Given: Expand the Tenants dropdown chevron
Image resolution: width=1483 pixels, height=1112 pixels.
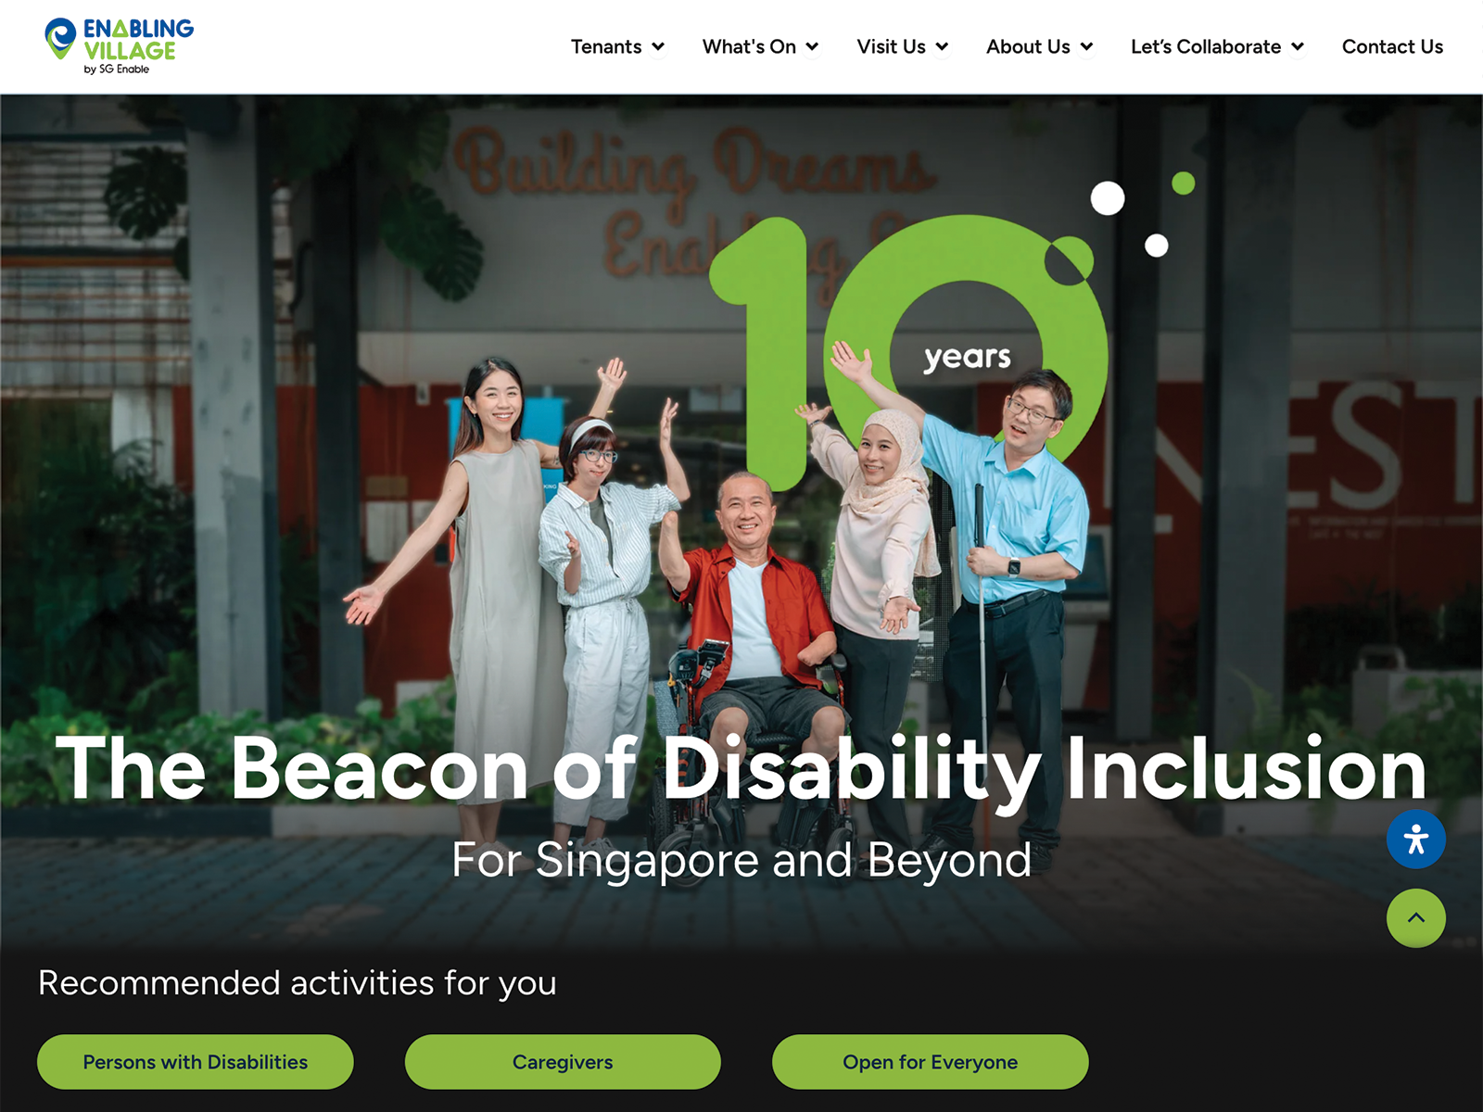Looking at the screenshot, I should (x=658, y=47).
